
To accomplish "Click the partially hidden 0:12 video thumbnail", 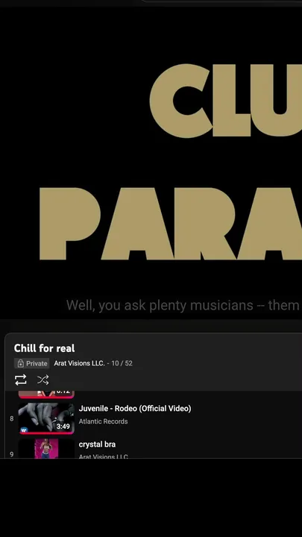I will [x=46, y=395].
